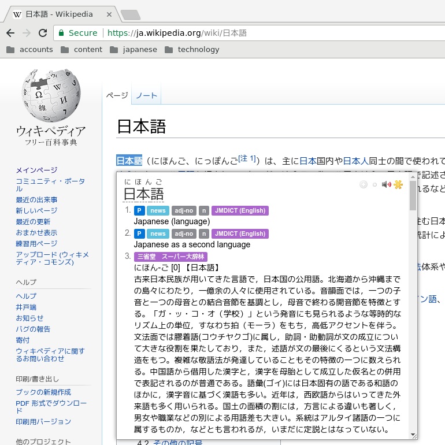Open the 最近の更新 link

pyautogui.click(x=33, y=222)
